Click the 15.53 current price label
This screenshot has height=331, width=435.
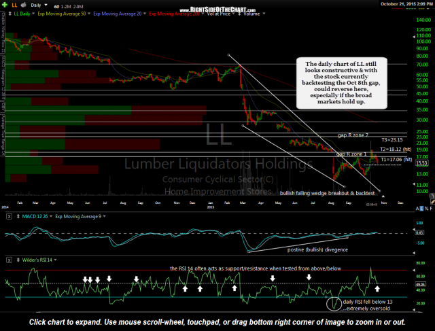click(421, 163)
